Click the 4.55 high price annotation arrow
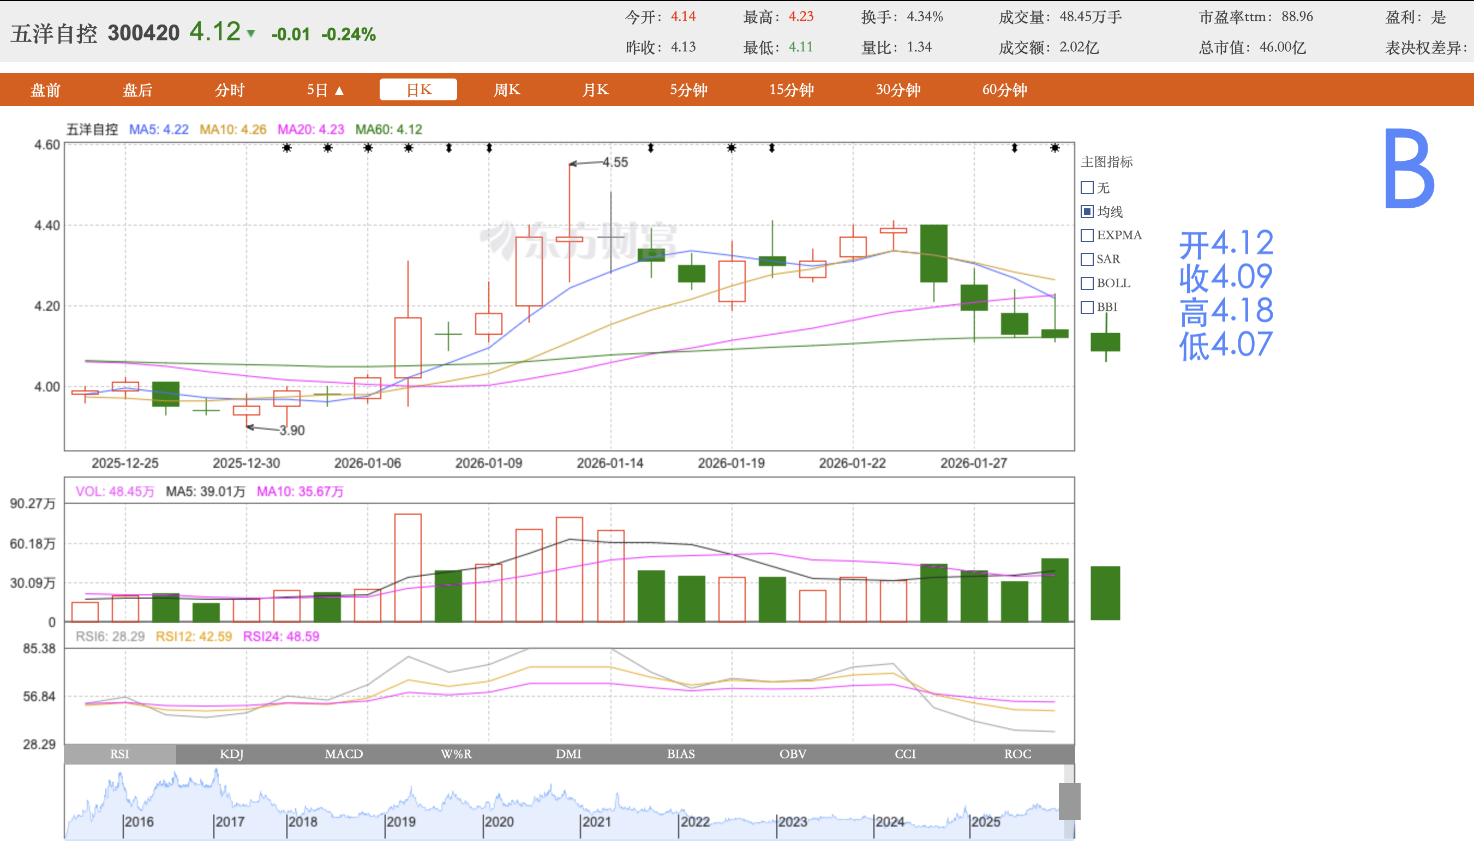The height and width of the screenshot is (844, 1474). click(x=586, y=163)
